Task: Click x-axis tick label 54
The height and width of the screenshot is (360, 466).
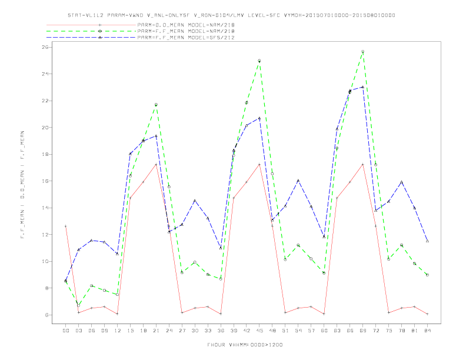Action: coord(298,331)
